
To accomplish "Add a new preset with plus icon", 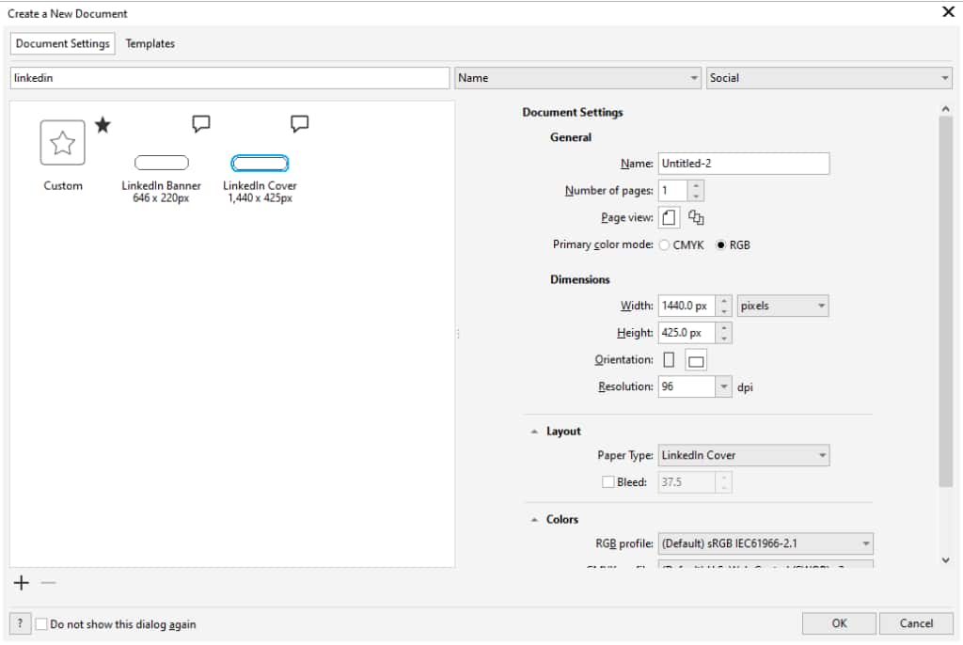I will coord(22,583).
